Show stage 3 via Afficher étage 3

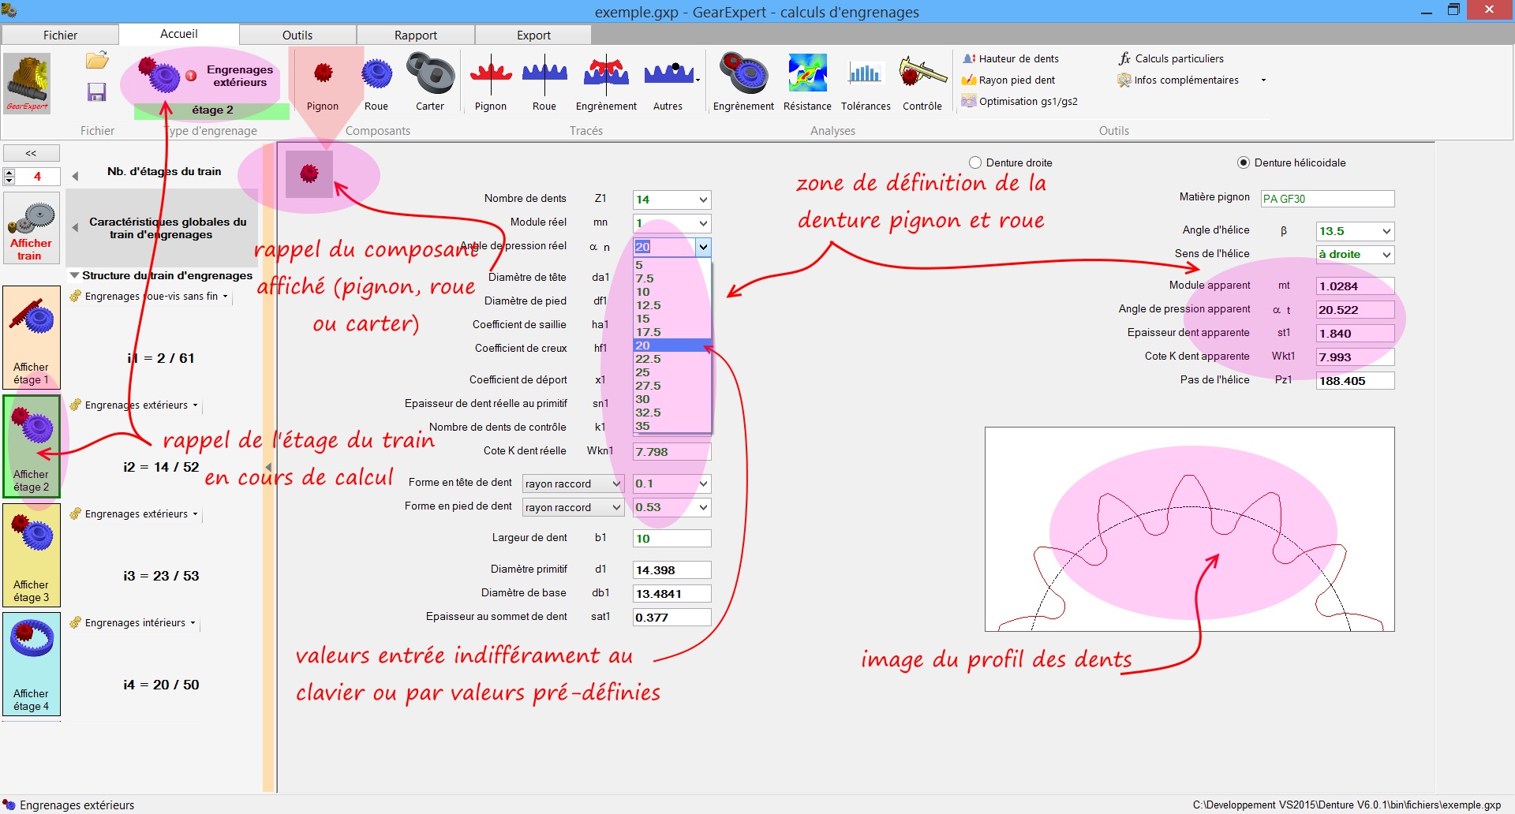(x=32, y=554)
